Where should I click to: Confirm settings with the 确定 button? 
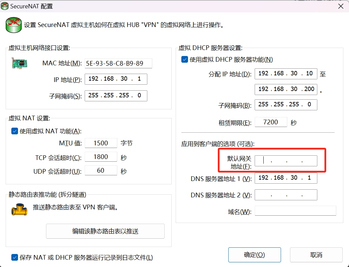(254, 255)
